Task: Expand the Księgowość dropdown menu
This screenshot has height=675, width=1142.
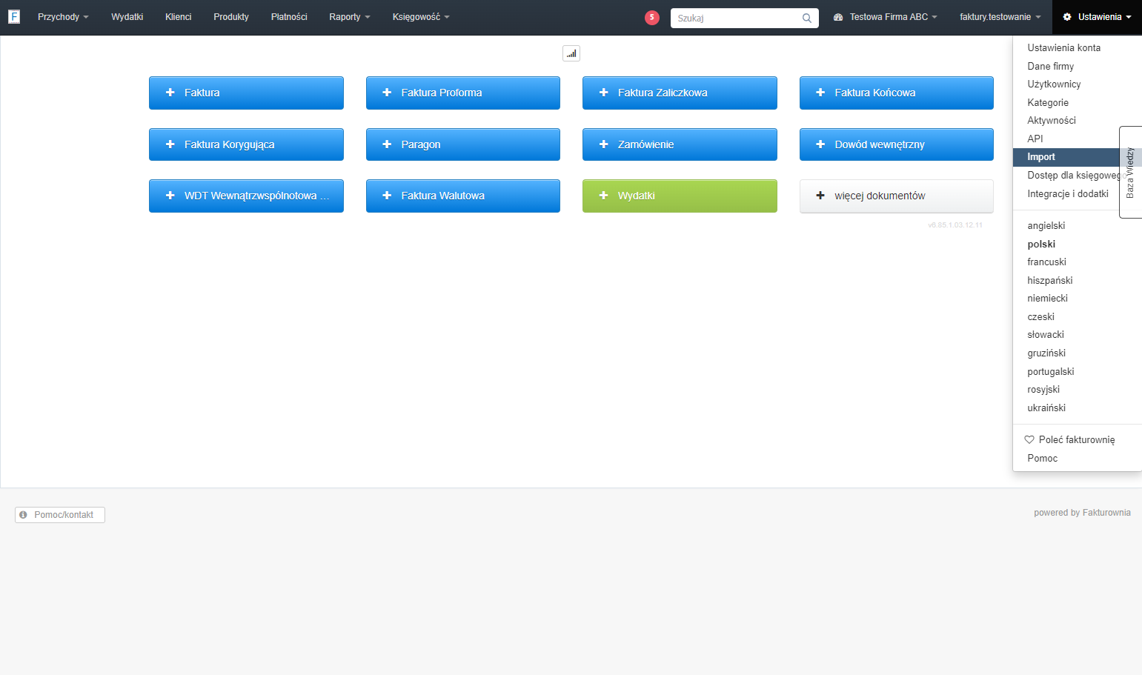Action: click(421, 17)
